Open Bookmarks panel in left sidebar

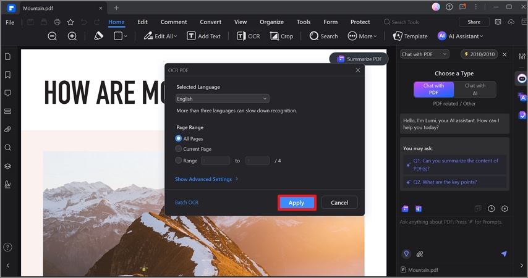tap(7, 75)
